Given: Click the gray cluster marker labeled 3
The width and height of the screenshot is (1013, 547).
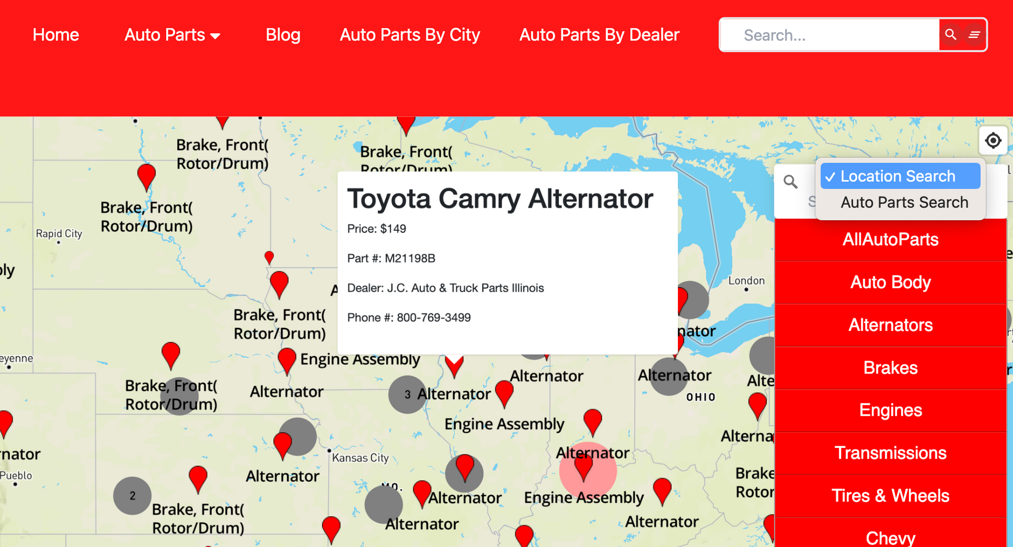Looking at the screenshot, I should click(x=407, y=394).
